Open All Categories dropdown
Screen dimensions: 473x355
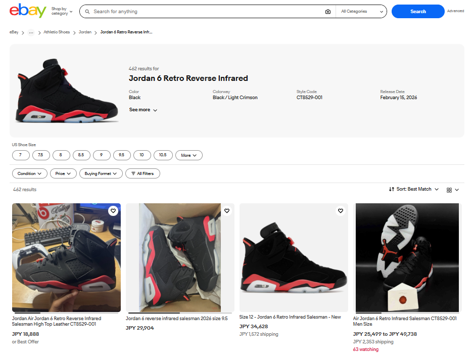coord(361,12)
